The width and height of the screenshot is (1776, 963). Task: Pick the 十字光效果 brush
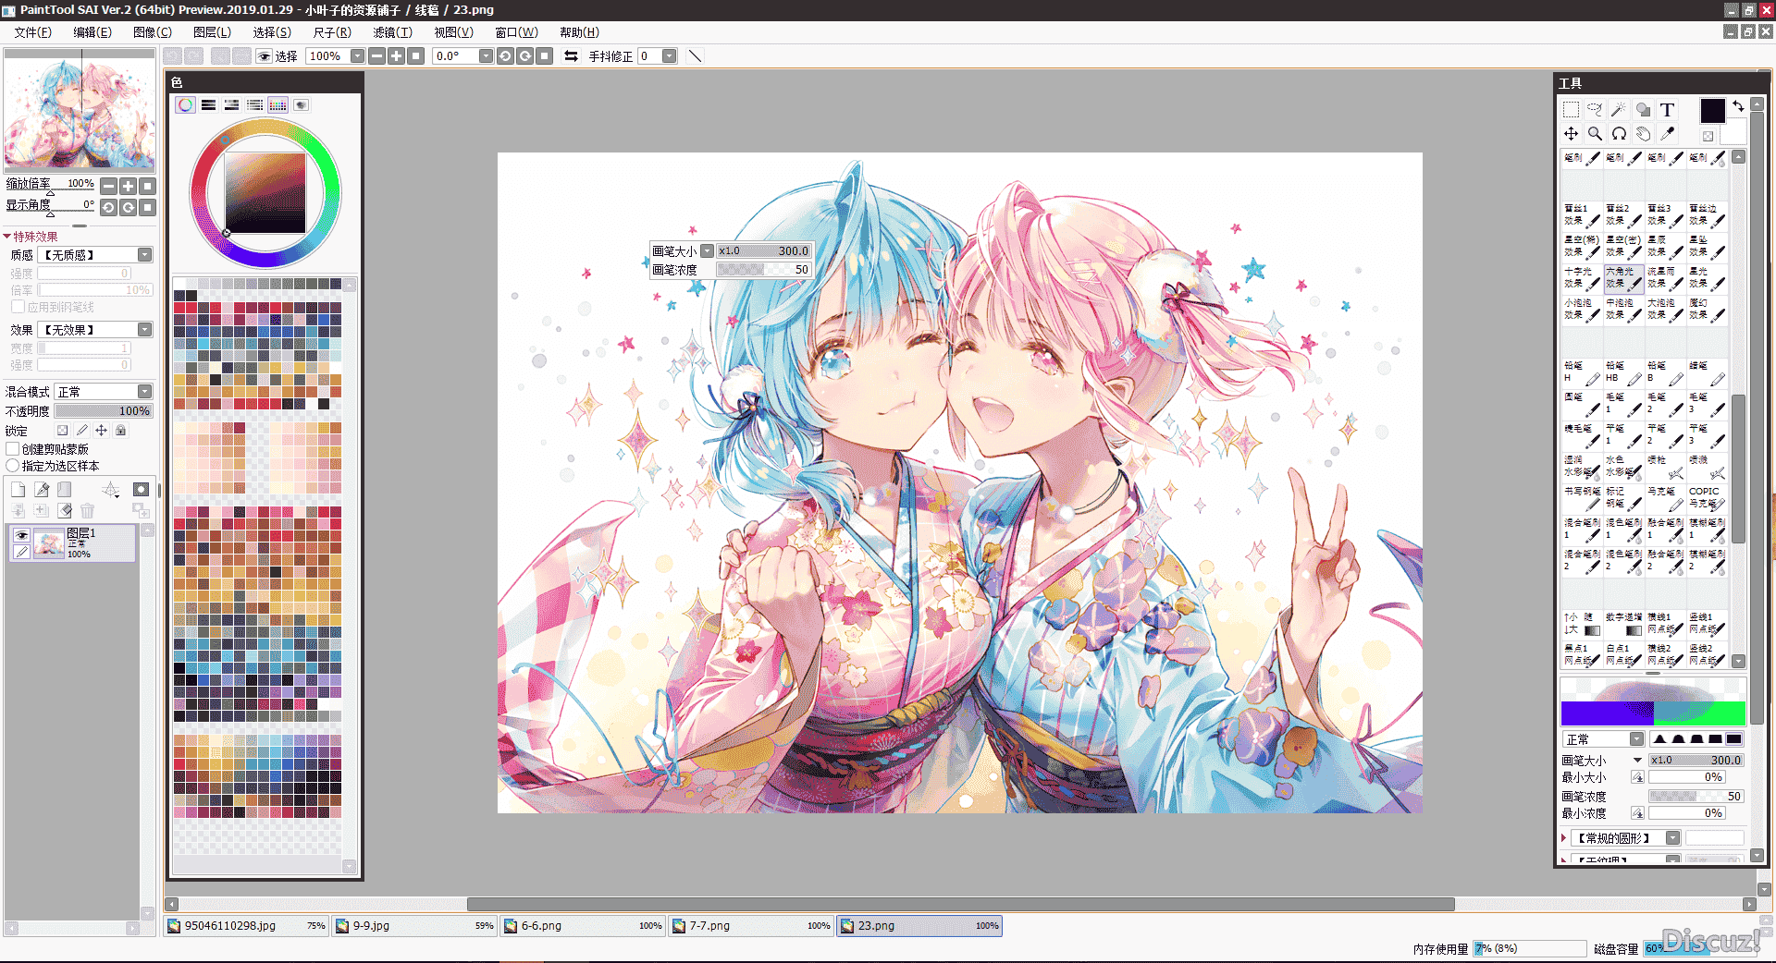coord(1582,278)
